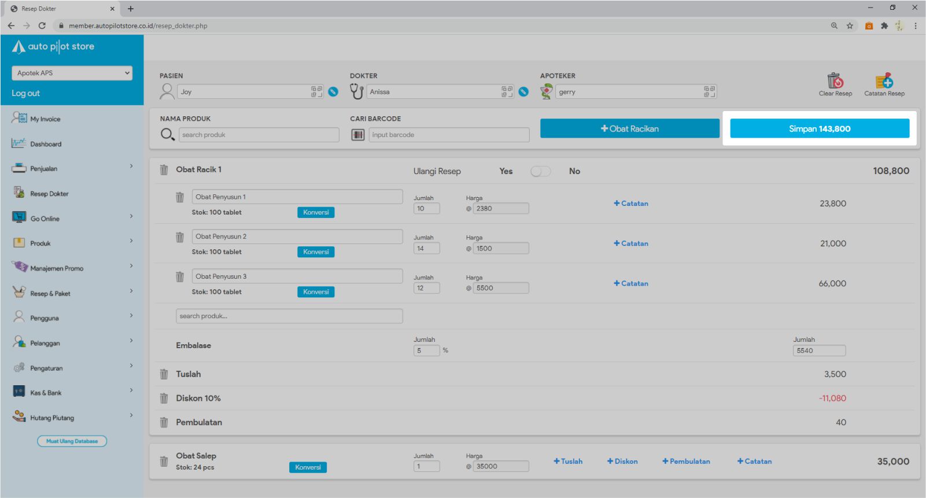The height and width of the screenshot is (498, 926).
Task: Open the Apotek APS store dropdown
Action: click(x=72, y=73)
